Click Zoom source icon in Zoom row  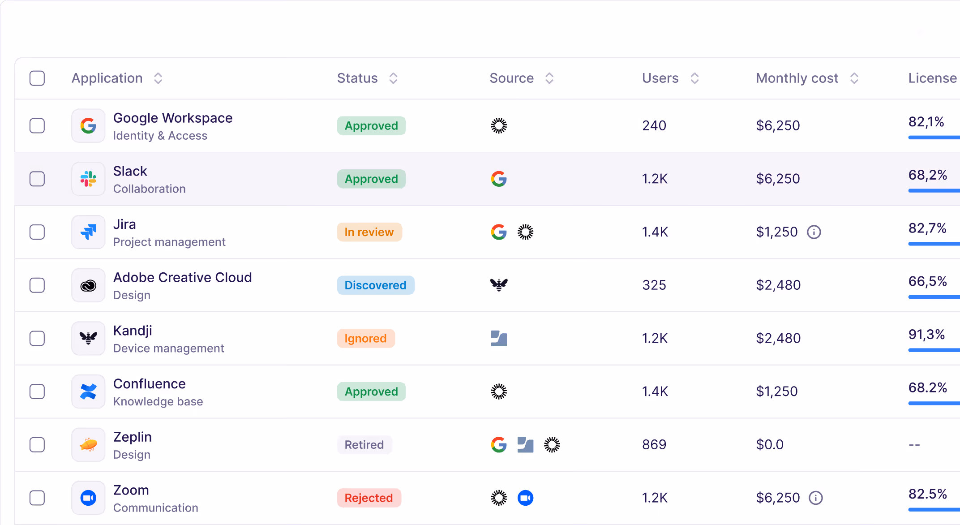pos(525,498)
